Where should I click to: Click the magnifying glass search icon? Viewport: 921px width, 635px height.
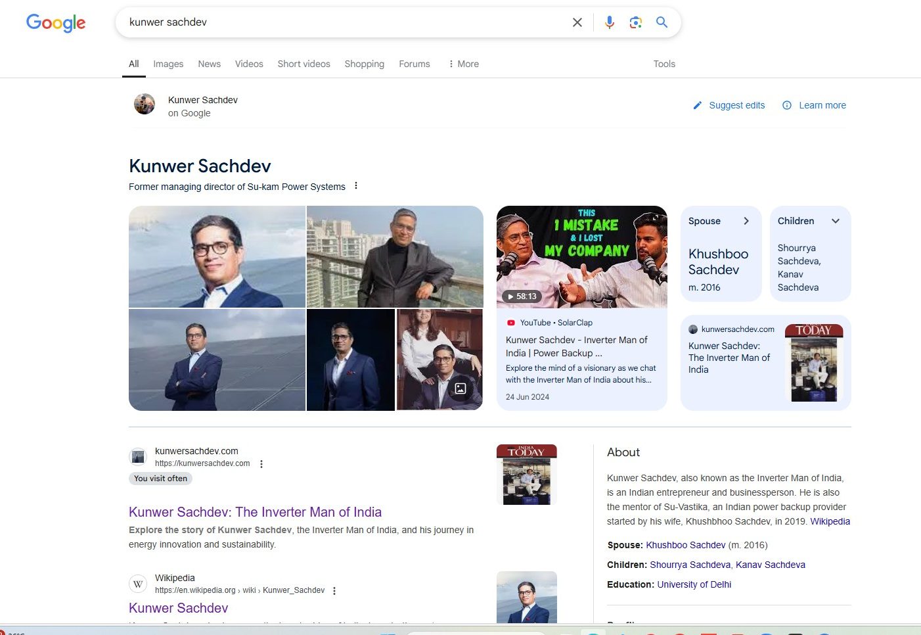(662, 22)
